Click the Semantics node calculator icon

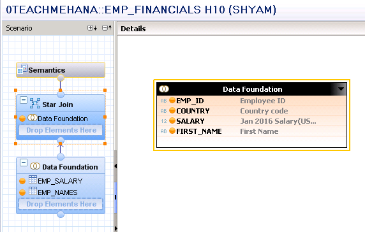[22, 69]
